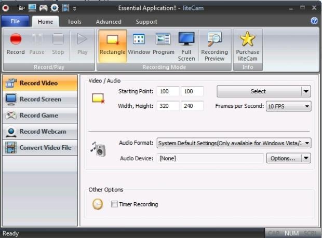The width and height of the screenshot is (322, 238).
Task: Click the clock timer icon
Action: 98,204
